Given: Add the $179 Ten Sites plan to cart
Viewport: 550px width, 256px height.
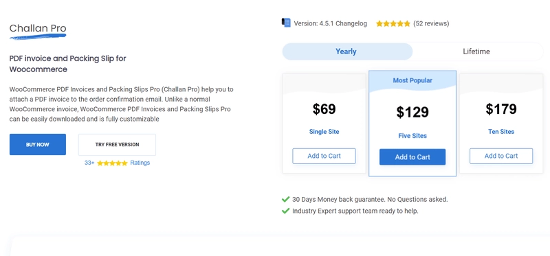Looking at the screenshot, I should click(x=501, y=156).
